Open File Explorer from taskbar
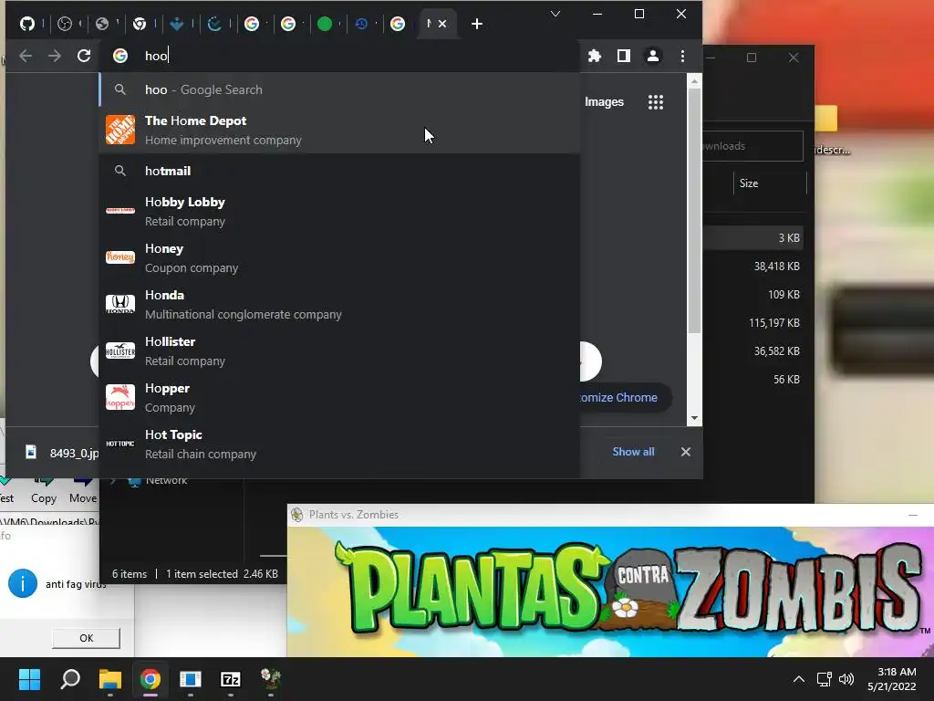This screenshot has height=701, width=934. [x=110, y=679]
